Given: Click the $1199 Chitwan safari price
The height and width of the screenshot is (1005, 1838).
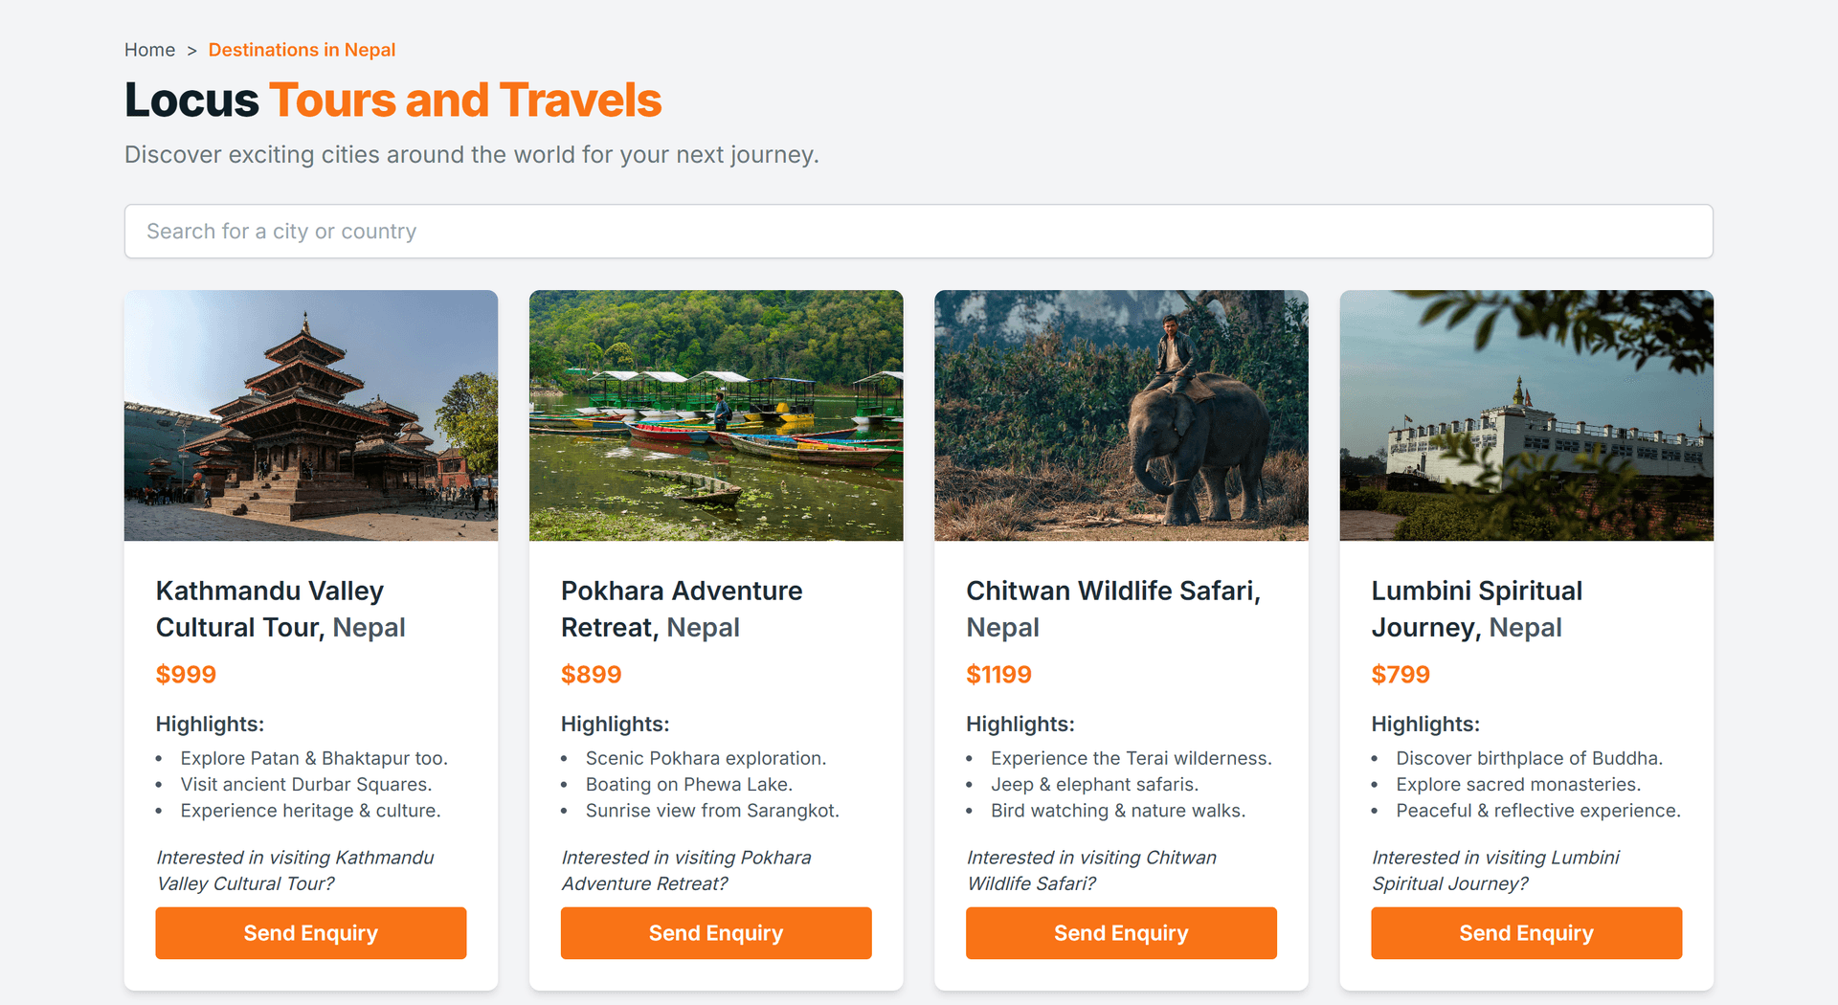Looking at the screenshot, I should pos(998,675).
